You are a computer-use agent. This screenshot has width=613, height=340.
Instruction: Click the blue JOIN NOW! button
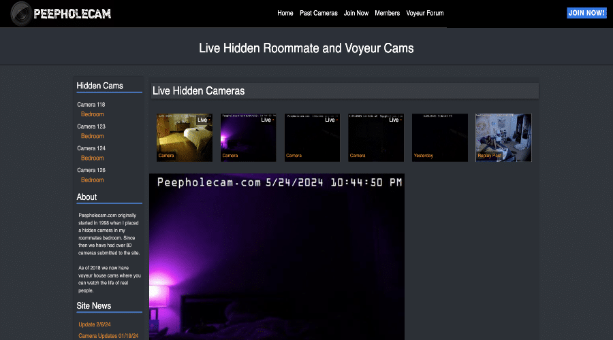tap(586, 13)
